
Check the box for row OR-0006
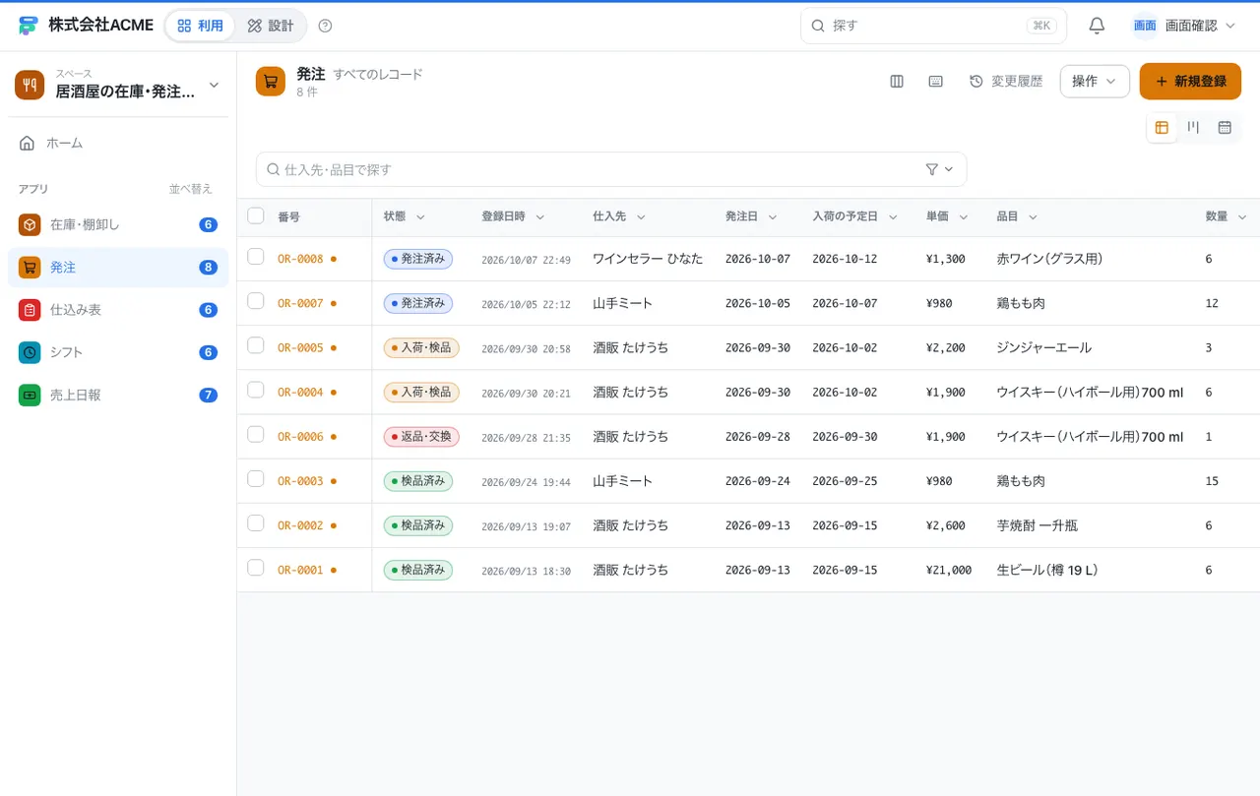(256, 434)
